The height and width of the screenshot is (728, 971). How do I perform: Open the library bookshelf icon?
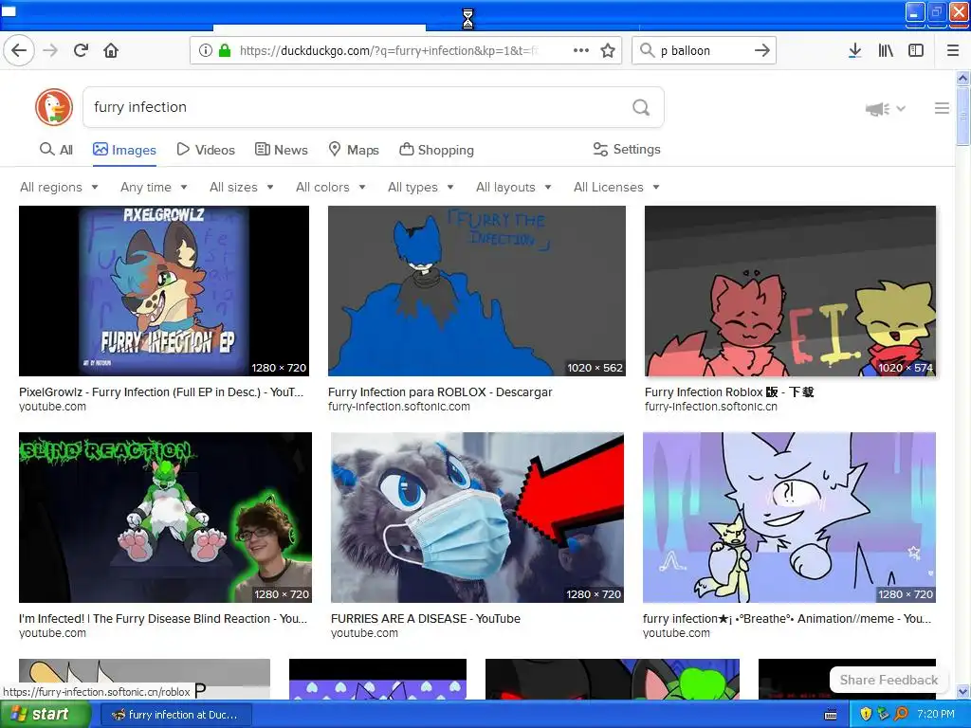(886, 50)
